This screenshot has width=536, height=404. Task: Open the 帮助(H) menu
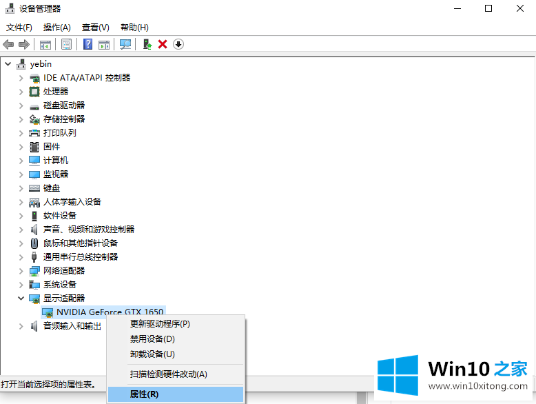(134, 28)
